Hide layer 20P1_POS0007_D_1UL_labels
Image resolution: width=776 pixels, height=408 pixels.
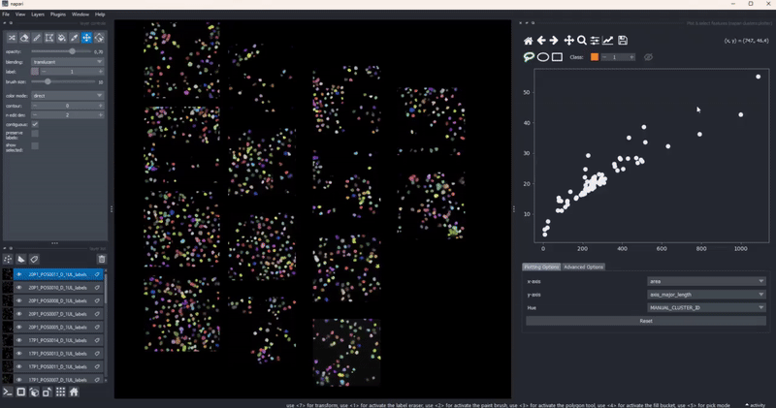point(19,314)
